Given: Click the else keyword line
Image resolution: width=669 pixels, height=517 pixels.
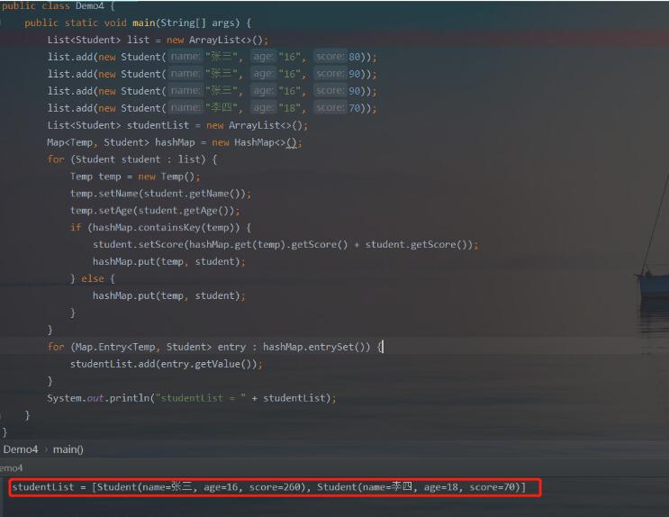Looking at the screenshot, I should click(93, 279).
